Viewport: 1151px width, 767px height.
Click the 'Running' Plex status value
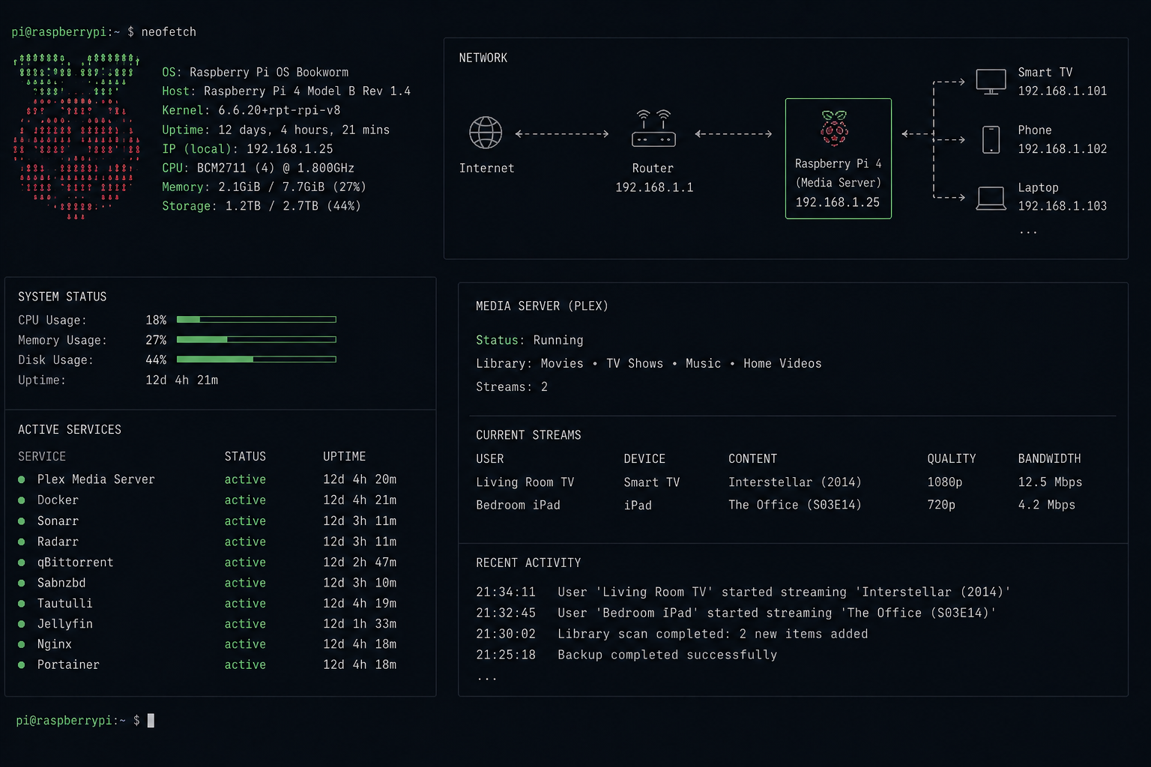tap(558, 340)
